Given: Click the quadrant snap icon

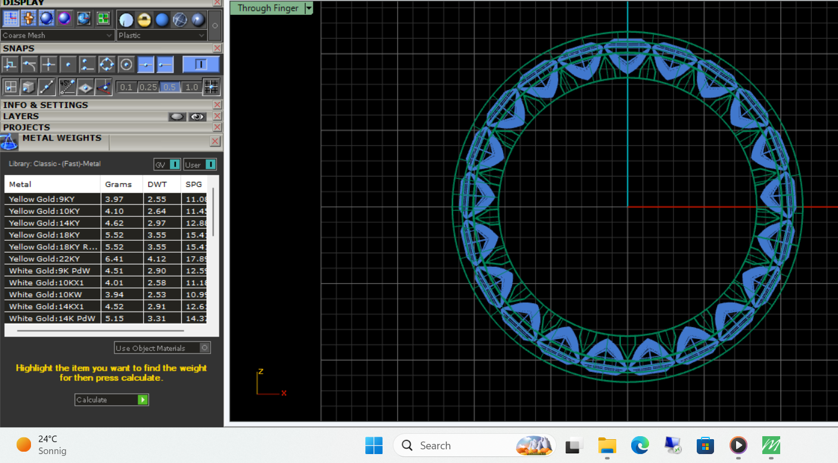Looking at the screenshot, I should (x=107, y=64).
